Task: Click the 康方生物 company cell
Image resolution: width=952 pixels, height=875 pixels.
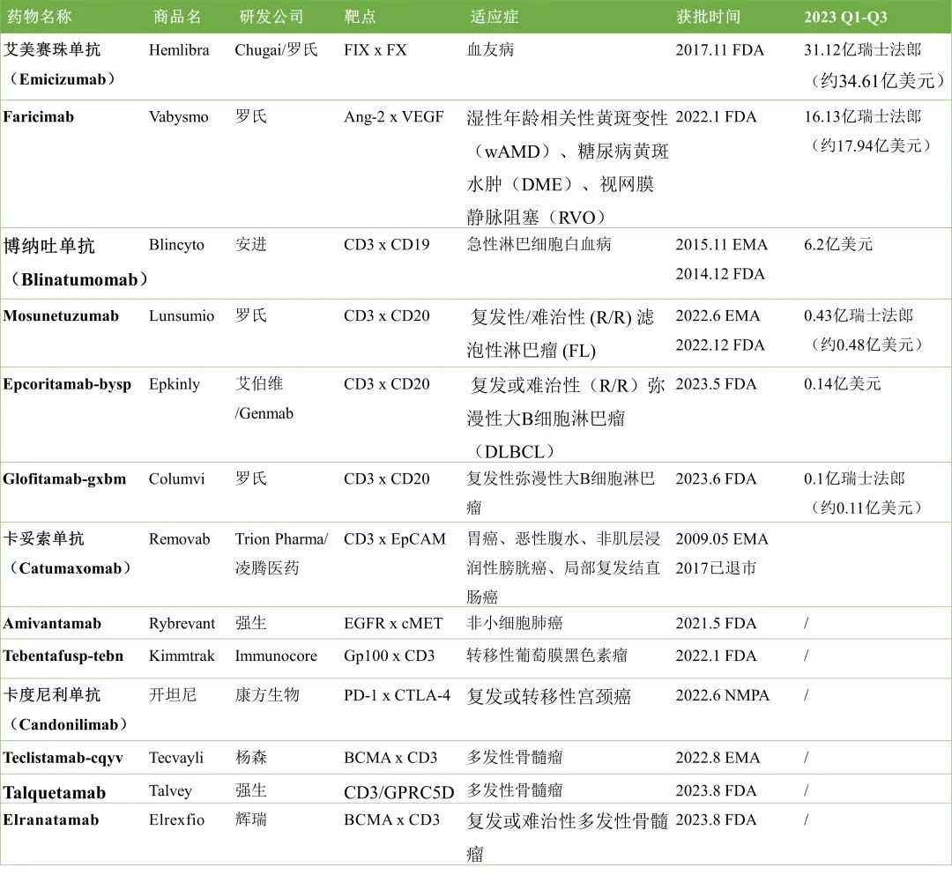Action: [x=267, y=694]
